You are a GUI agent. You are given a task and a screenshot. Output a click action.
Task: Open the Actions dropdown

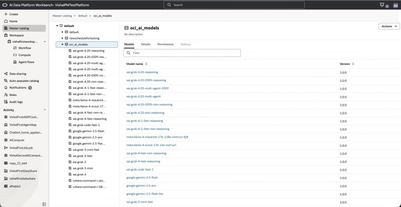[389, 26]
